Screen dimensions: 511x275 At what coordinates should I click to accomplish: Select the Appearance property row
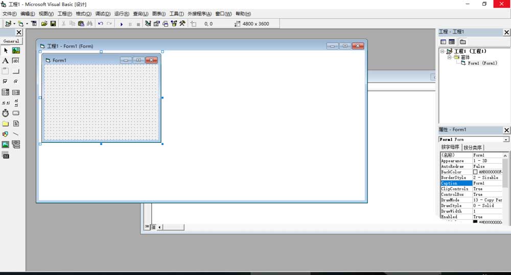point(471,161)
